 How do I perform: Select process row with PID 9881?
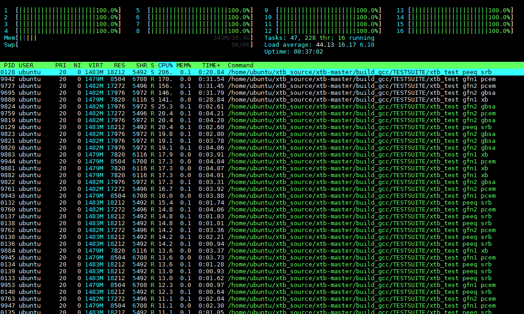(x=262, y=168)
